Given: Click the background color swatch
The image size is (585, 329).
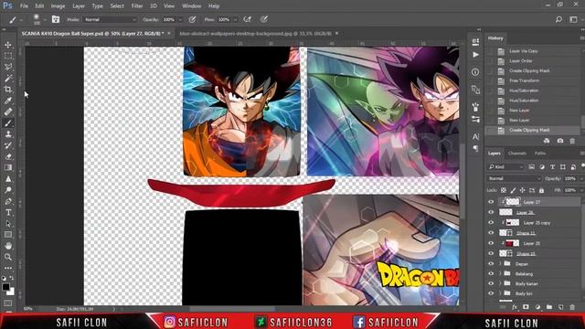Looking at the screenshot, I should tap(11, 292).
